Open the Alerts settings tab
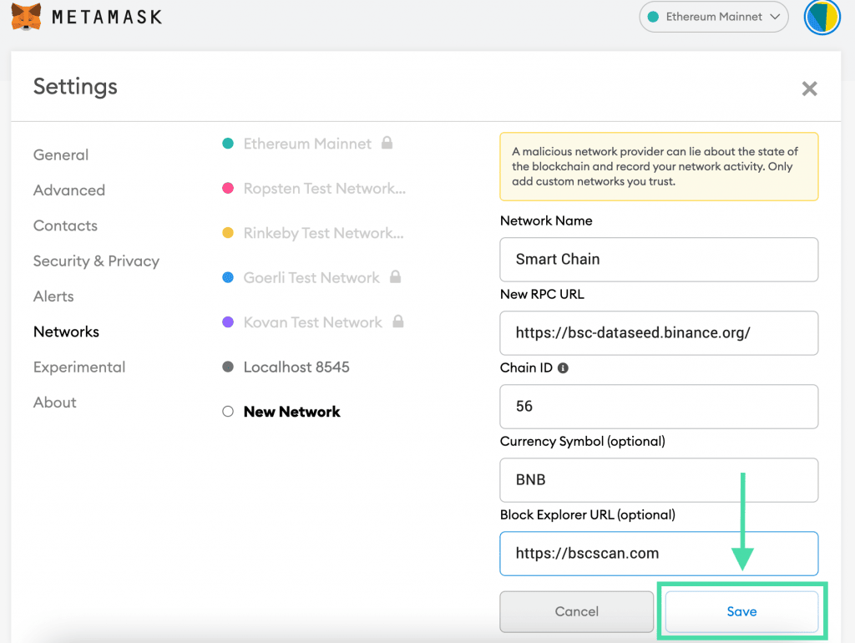Image resolution: width=855 pixels, height=643 pixels. 53,296
